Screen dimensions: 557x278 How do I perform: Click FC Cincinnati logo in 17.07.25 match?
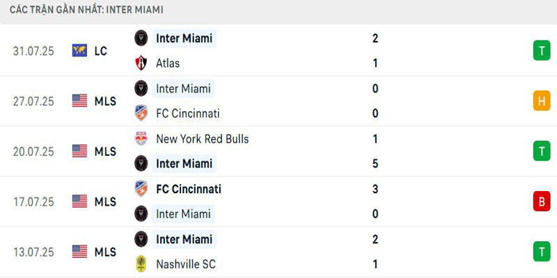(x=141, y=188)
